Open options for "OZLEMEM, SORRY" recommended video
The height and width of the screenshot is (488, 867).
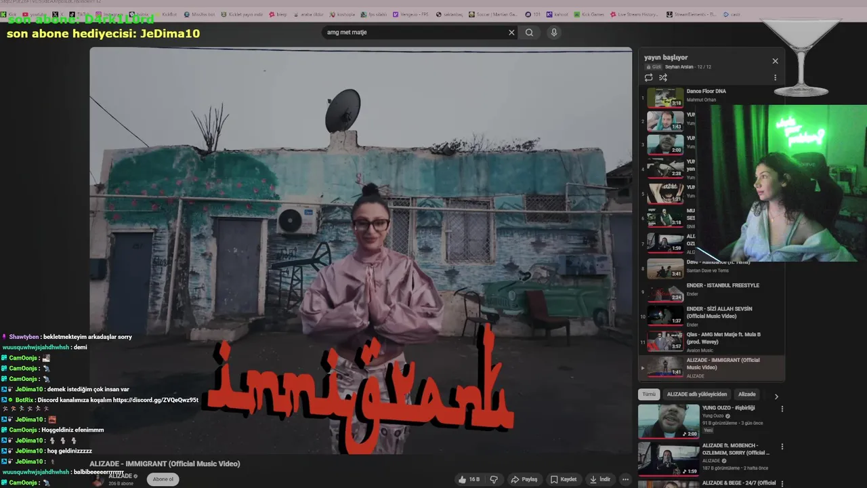coord(782,447)
